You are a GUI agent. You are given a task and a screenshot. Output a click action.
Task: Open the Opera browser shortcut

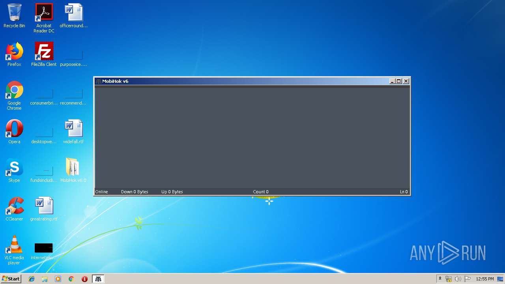pos(14,132)
